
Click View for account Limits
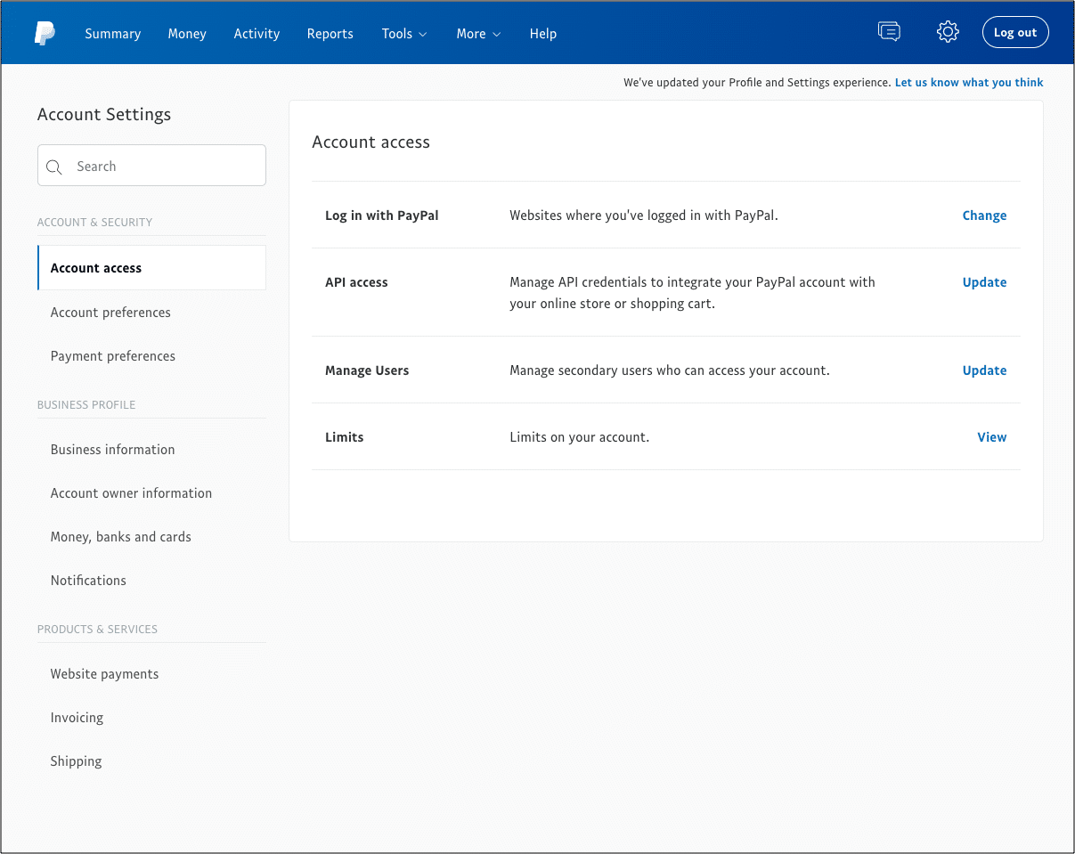coord(992,437)
